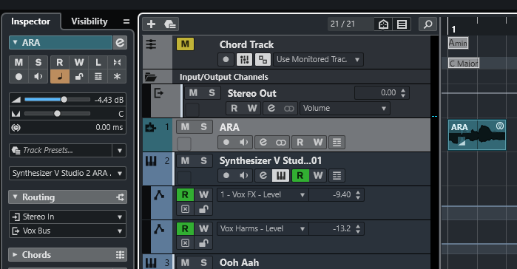The width and height of the screenshot is (517, 269).
Task: Open lane display icon on the ARA track
Action: [337, 142]
